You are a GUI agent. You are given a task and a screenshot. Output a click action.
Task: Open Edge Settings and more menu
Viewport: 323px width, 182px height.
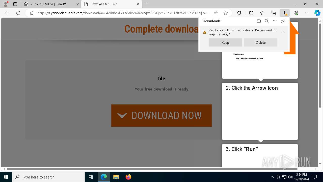pyautogui.click(x=307, y=13)
